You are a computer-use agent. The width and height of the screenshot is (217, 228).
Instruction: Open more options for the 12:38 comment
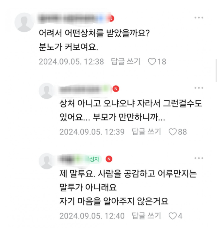pos(199,18)
